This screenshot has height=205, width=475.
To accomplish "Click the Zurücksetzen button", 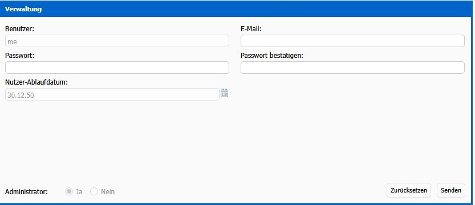I will click(409, 190).
